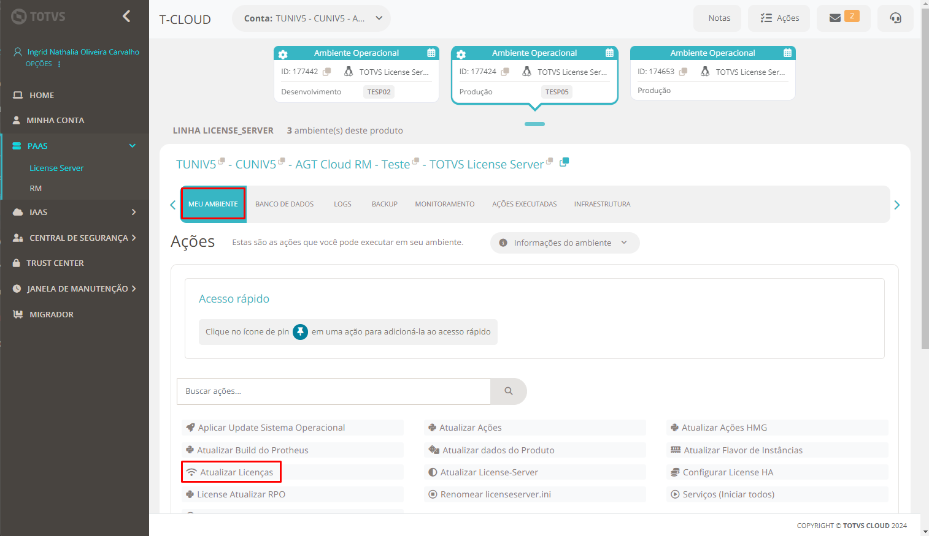Select License Server under PAAS
This screenshot has height=536, width=929.
coord(56,168)
